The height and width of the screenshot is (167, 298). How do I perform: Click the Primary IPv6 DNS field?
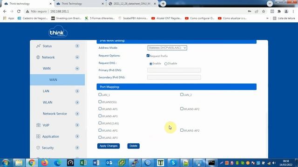point(174,70)
